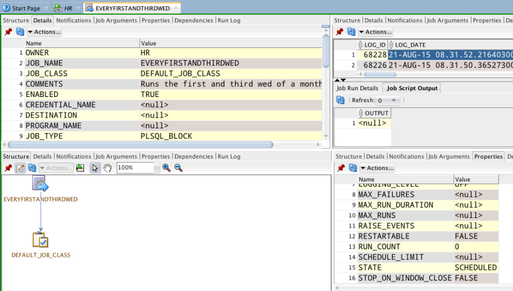This screenshot has width=513, height=291.
Task: Select the JOB_TYPE PLSQL_BLOCK row
Action: 162,136
